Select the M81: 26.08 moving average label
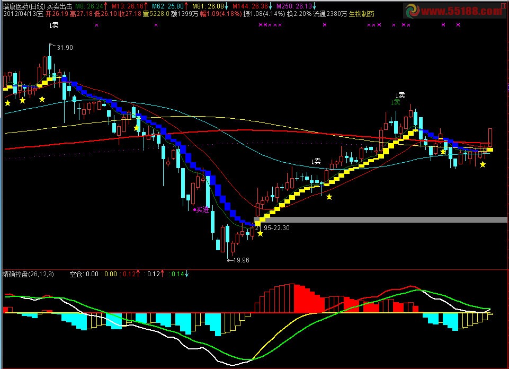The image size is (509, 369). click(208, 6)
